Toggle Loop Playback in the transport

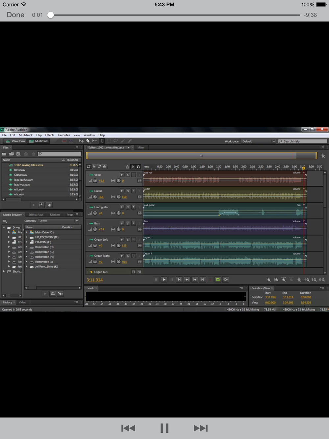[x=218, y=280]
